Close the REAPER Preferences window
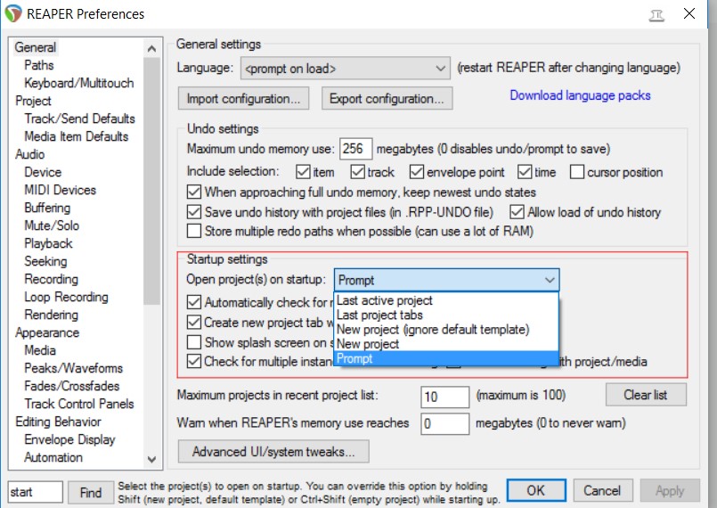717x508 pixels. (x=689, y=13)
